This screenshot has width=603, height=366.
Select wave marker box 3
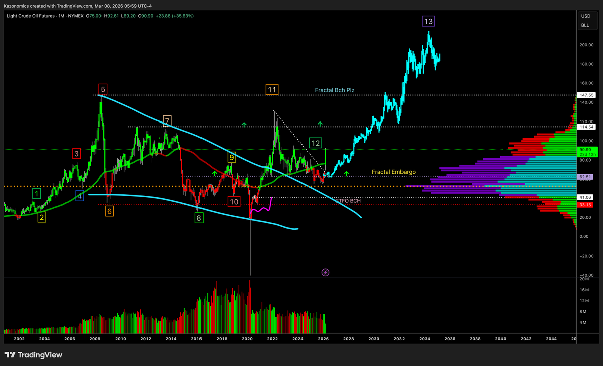(76, 153)
